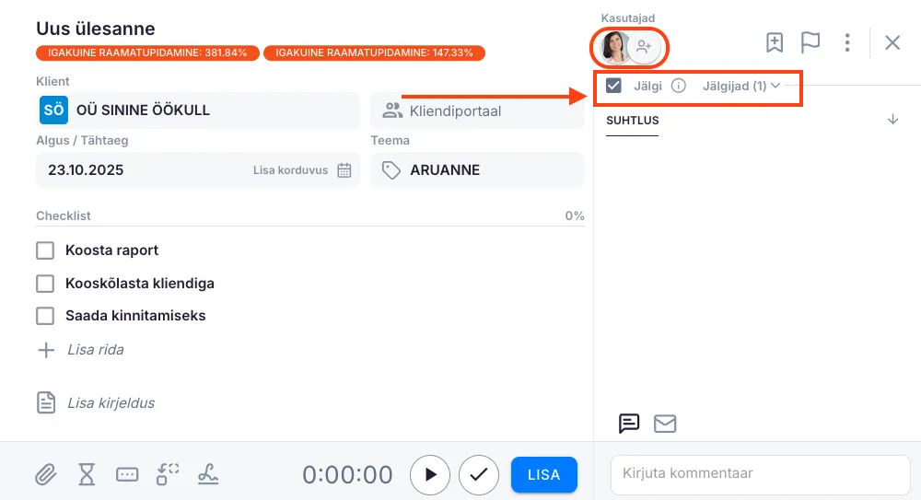Click the Jälgi info icon

point(679,87)
